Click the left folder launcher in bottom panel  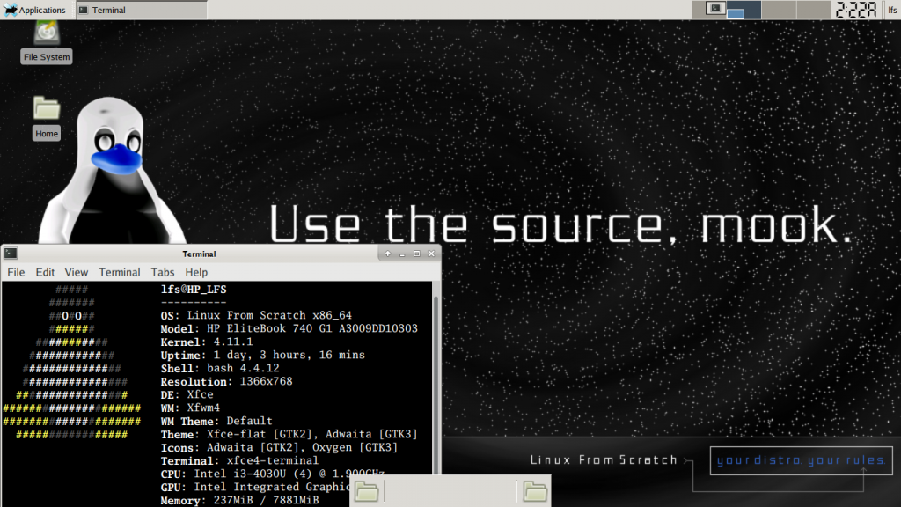coord(367,491)
